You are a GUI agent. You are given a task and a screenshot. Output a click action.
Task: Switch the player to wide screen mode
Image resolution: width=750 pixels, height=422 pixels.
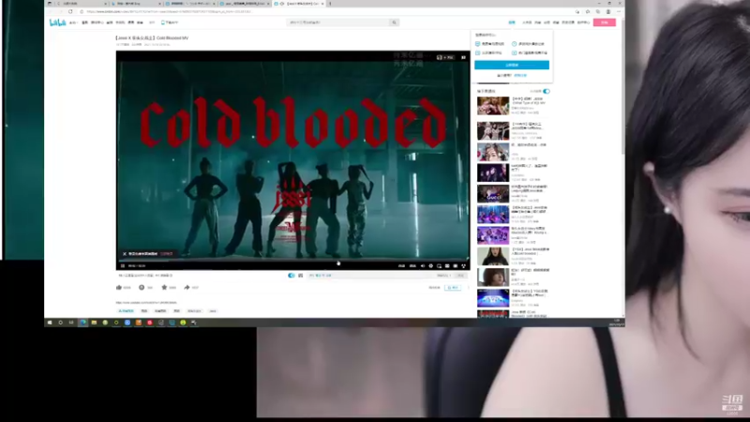coord(447,265)
